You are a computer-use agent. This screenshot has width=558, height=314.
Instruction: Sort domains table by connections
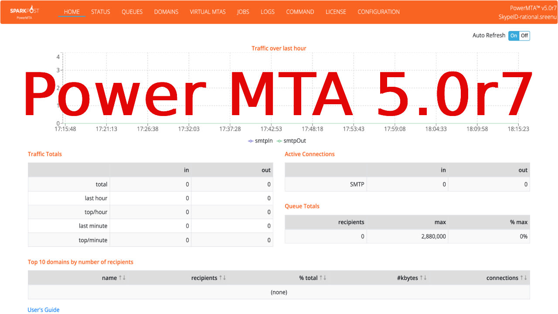tap(507, 278)
